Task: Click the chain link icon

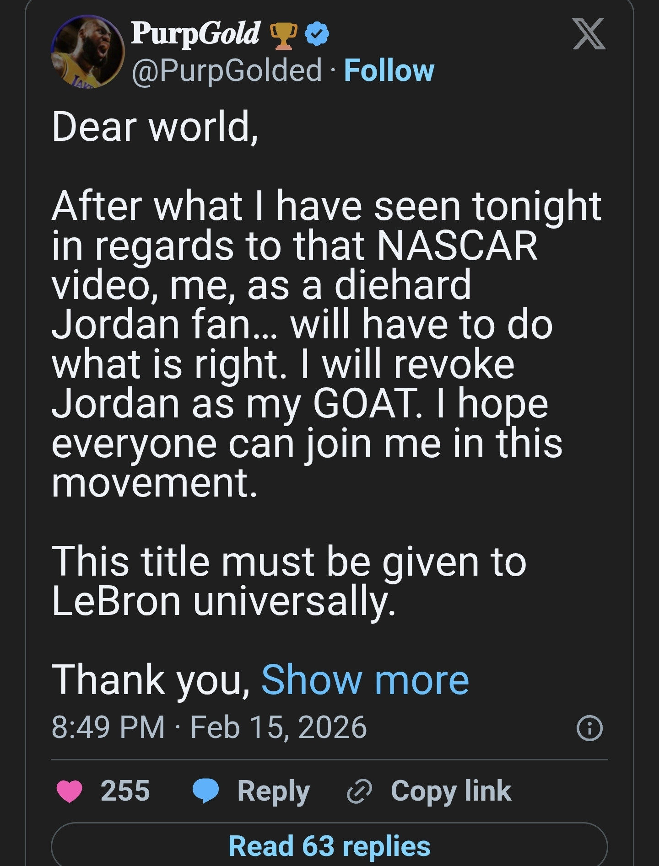Action: (360, 792)
